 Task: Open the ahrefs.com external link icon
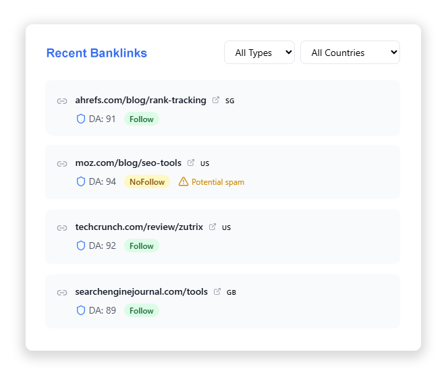point(216,100)
